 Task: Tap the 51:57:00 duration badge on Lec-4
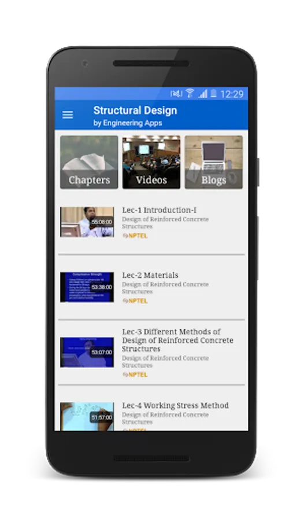tap(102, 417)
